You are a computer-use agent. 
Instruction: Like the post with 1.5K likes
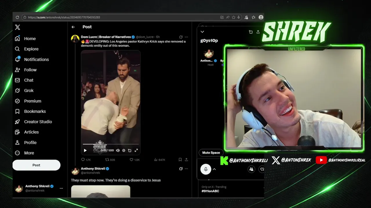click(x=134, y=159)
